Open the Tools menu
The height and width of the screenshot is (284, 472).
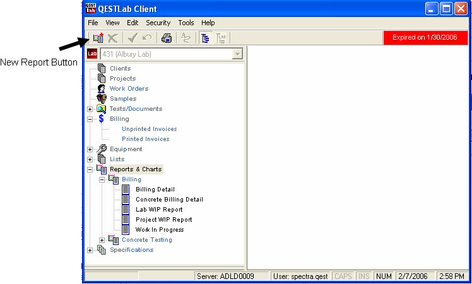pos(186,23)
